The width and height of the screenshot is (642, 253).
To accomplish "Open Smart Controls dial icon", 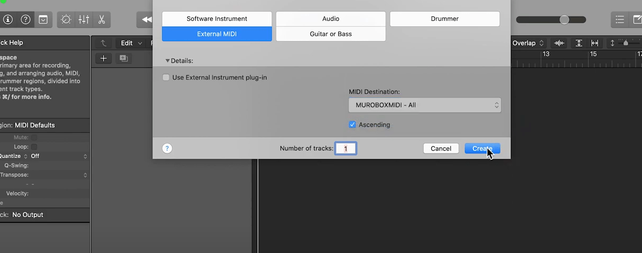I will click(x=66, y=20).
